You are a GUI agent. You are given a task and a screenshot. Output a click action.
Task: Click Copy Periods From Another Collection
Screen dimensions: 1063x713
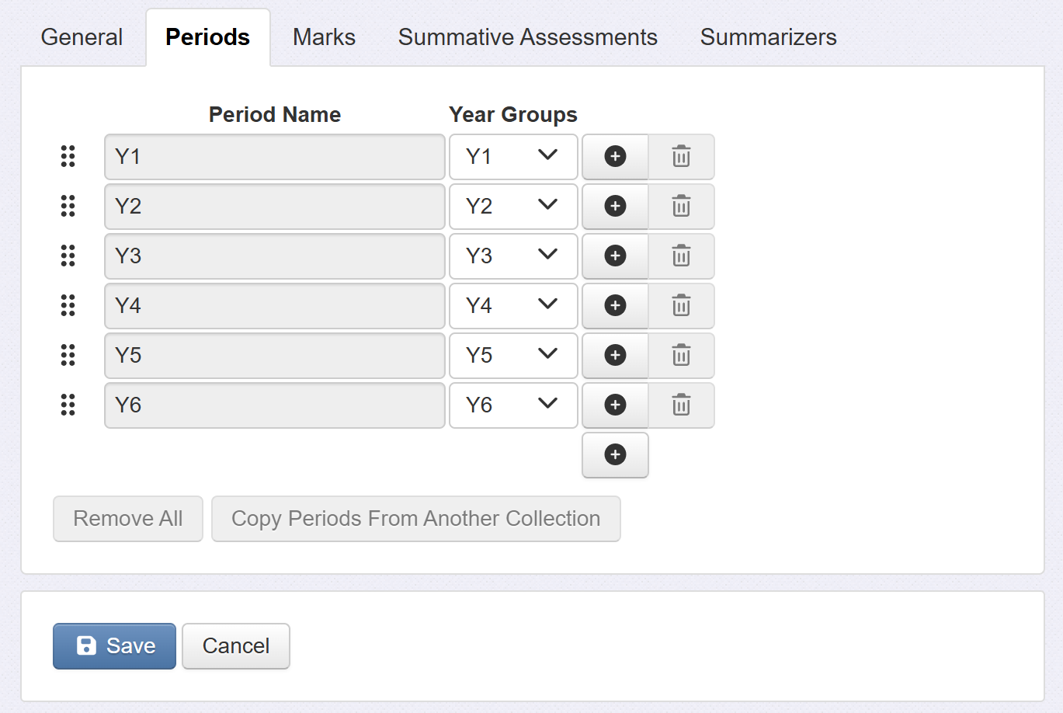(415, 519)
